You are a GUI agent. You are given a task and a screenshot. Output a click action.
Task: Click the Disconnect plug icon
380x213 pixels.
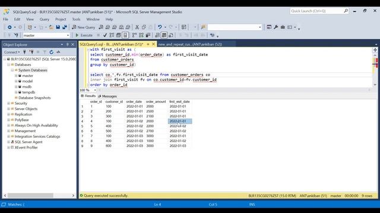pyautogui.click(x=31, y=52)
